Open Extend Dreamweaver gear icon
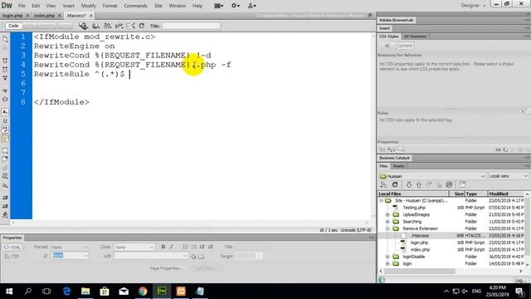The height and width of the screenshot is (299, 531). (x=236, y=6)
